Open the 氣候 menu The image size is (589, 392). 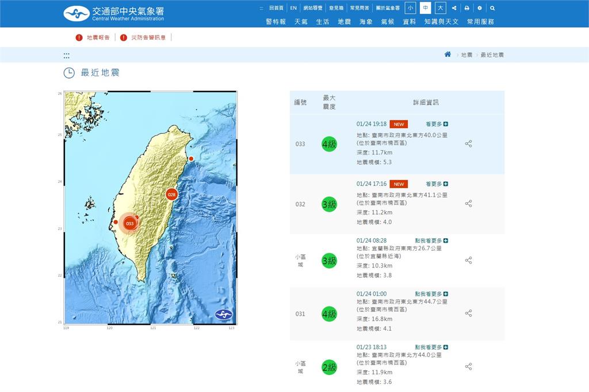(x=388, y=22)
